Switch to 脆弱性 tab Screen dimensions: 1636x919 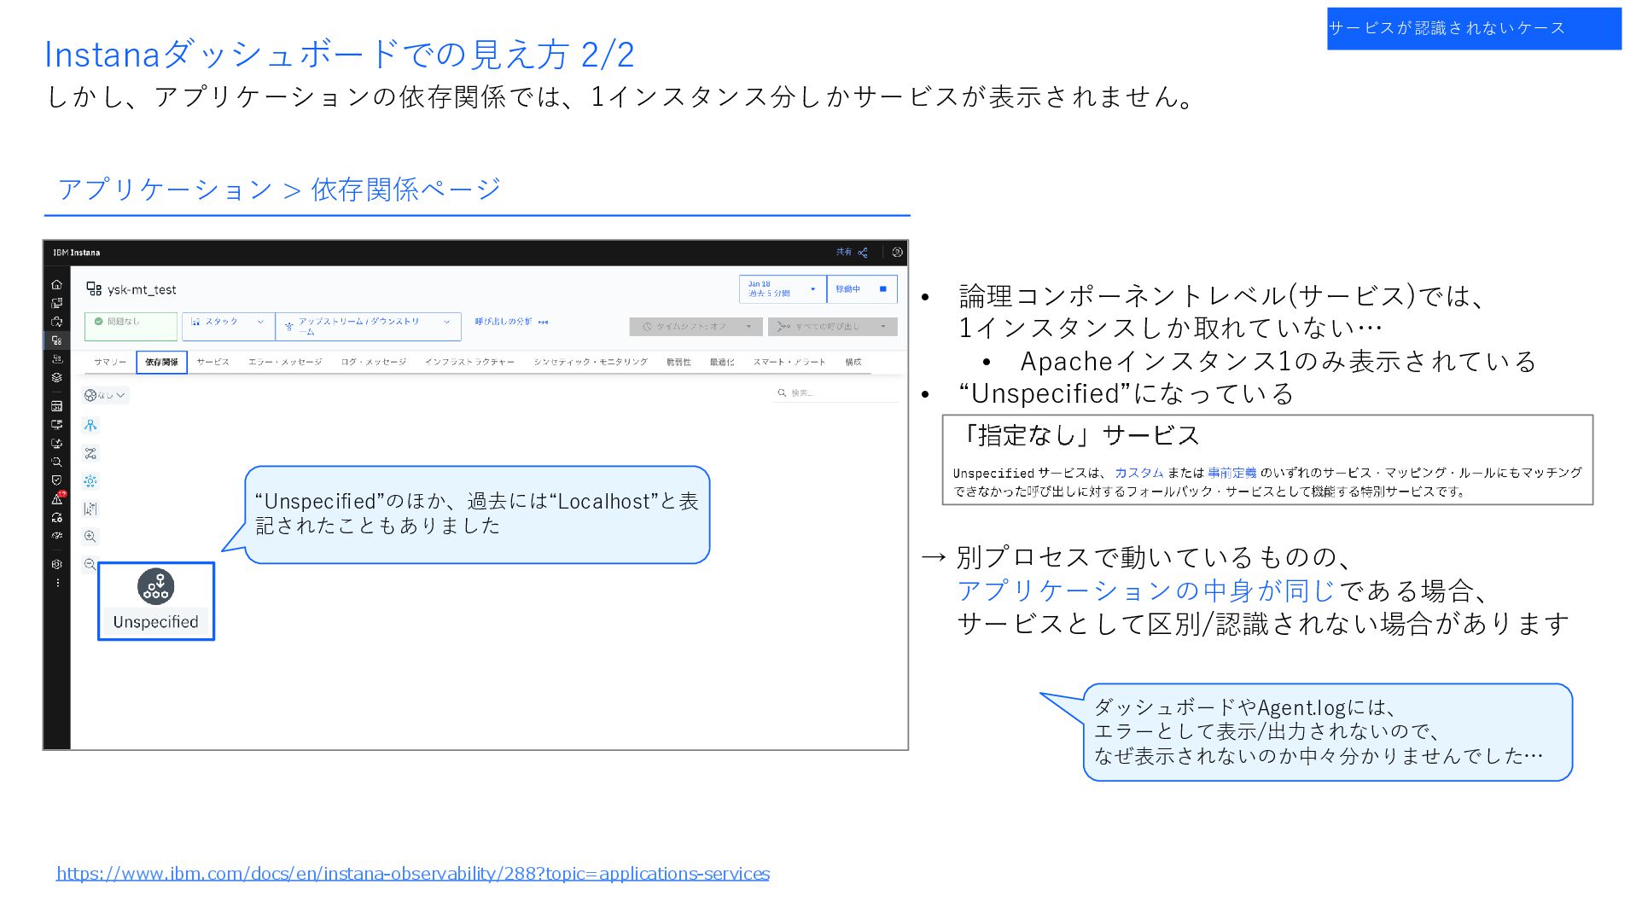[x=678, y=363]
